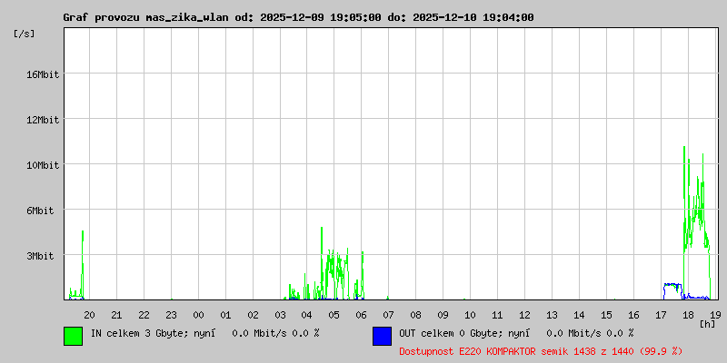Click the hour label 02 on x-axis
Viewport: 727px width, 363px height.
coord(253,315)
